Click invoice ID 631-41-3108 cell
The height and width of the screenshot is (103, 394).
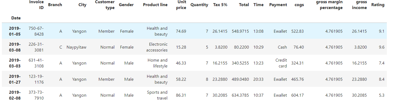pyautogui.click(x=36, y=63)
